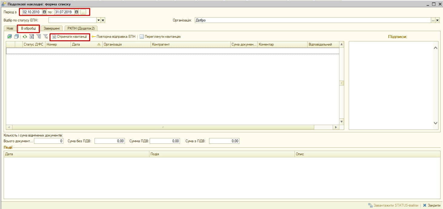Screen dimensions: 443x209
Task: Sort by Контрагент column header
Action: (191, 44)
